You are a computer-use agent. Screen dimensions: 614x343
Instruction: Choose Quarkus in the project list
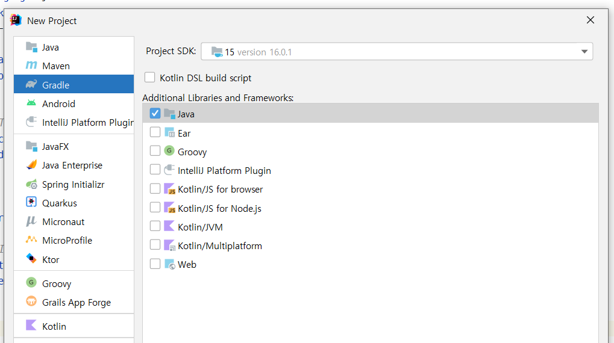[x=74, y=203]
